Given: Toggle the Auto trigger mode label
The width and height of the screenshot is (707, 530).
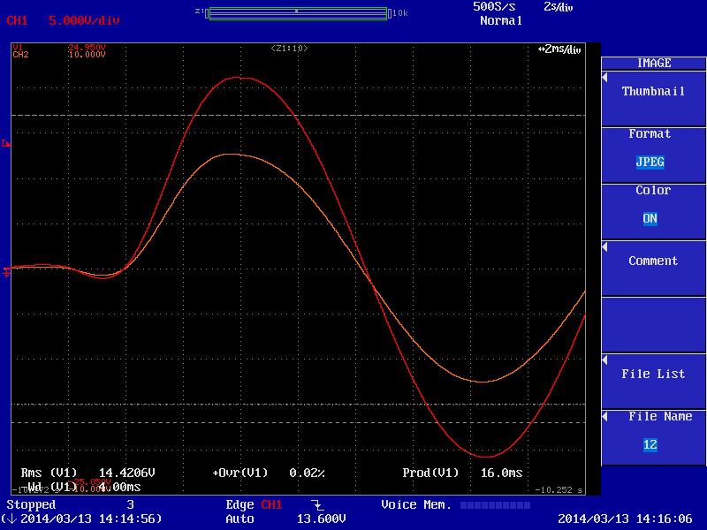Looking at the screenshot, I should pos(239,519).
